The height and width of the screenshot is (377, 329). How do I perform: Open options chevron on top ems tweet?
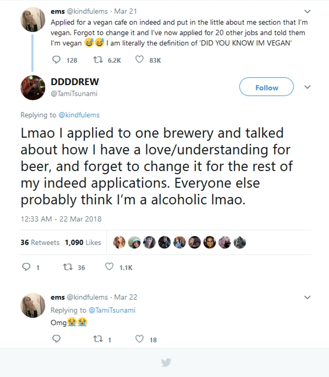click(307, 12)
